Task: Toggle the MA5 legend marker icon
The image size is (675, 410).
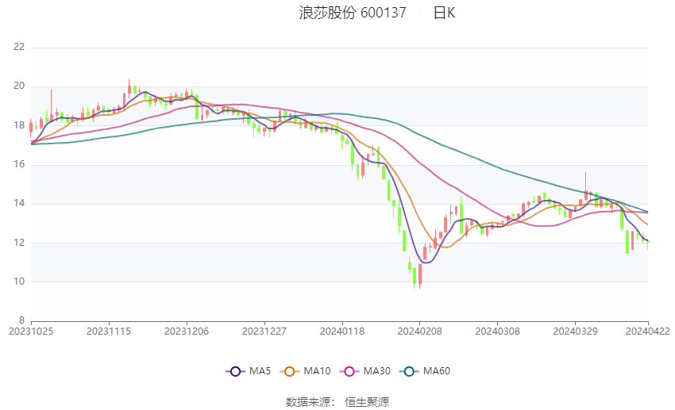Action: 234,371
